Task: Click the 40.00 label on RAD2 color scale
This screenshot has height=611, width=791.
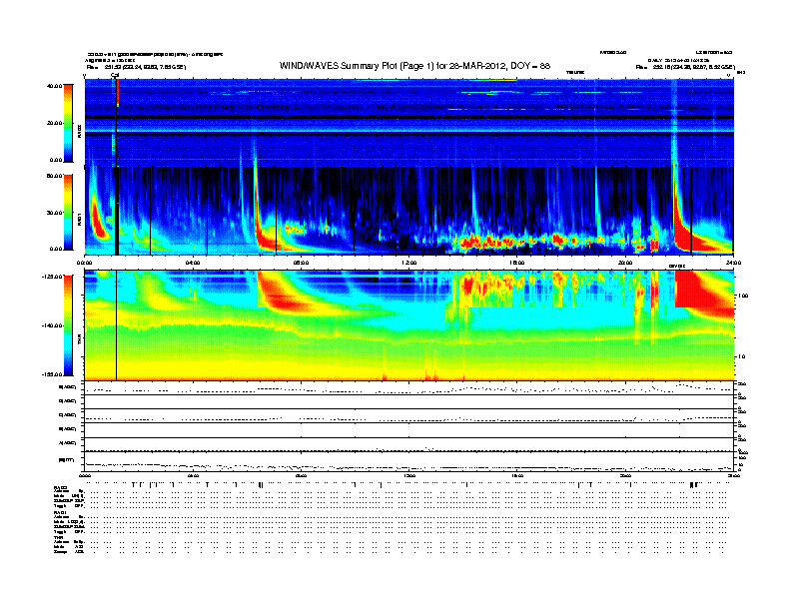Action: [54, 86]
